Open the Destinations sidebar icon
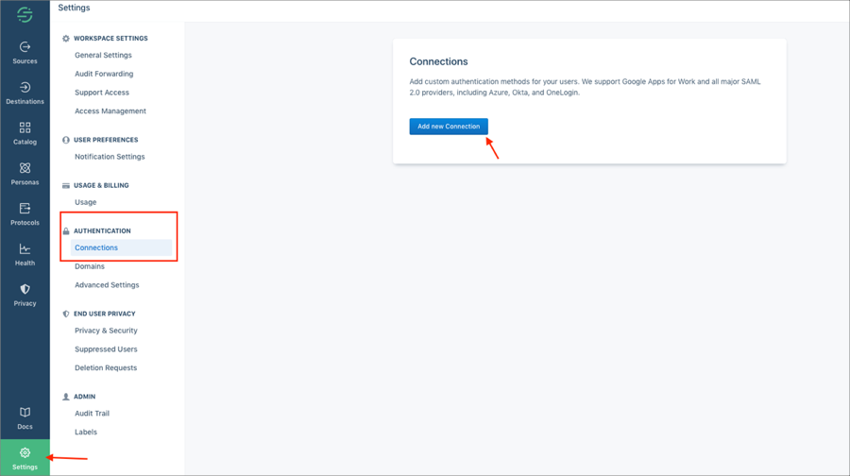 click(x=25, y=93)
